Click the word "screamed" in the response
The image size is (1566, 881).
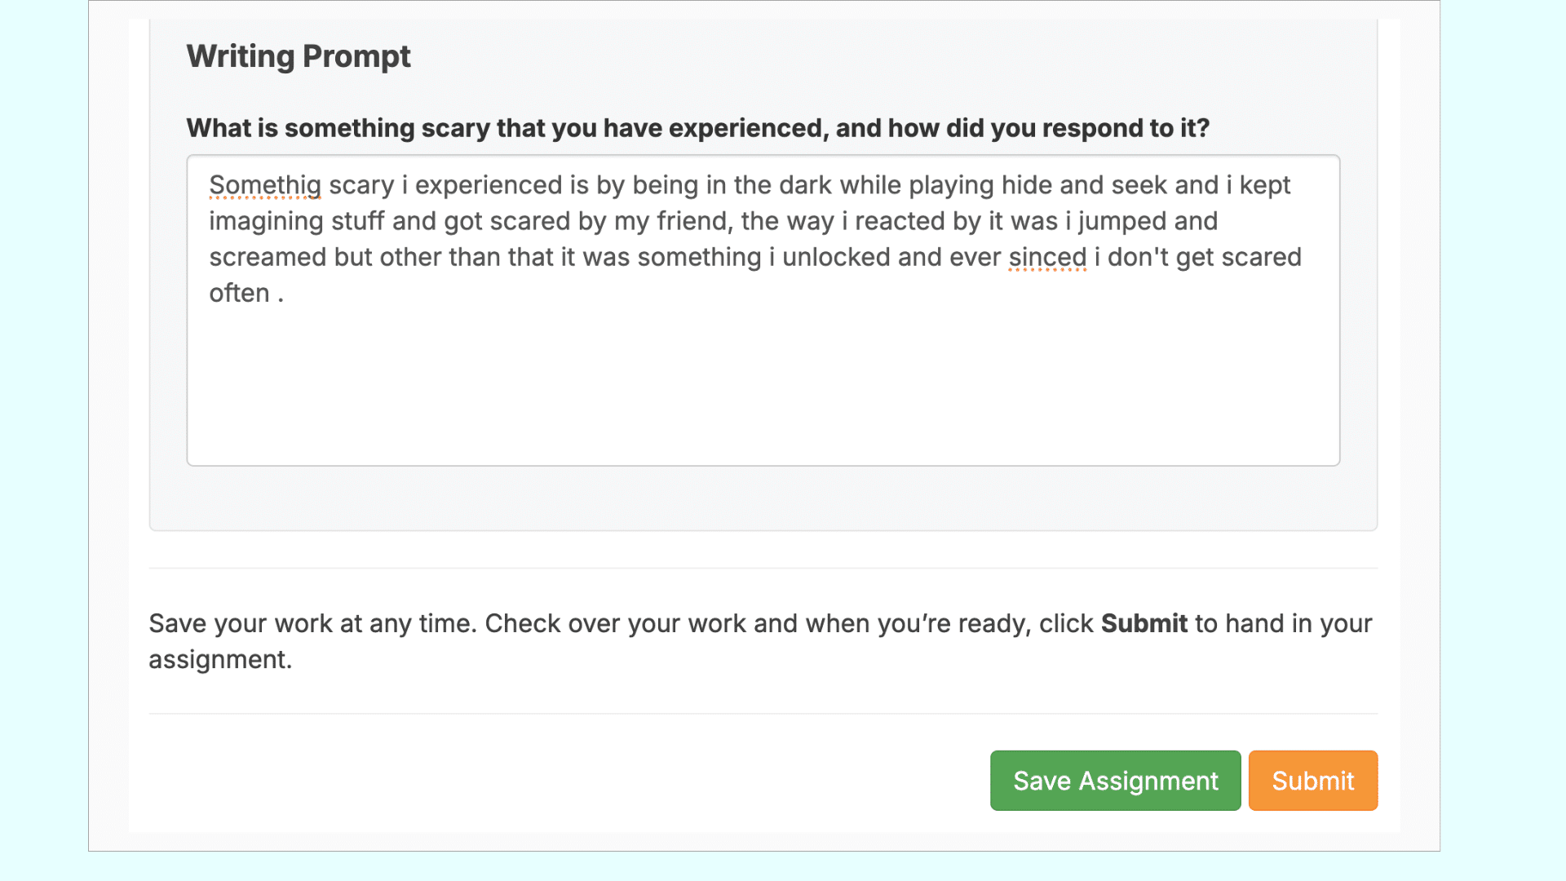pyautogui.click(x=268, y=257)
